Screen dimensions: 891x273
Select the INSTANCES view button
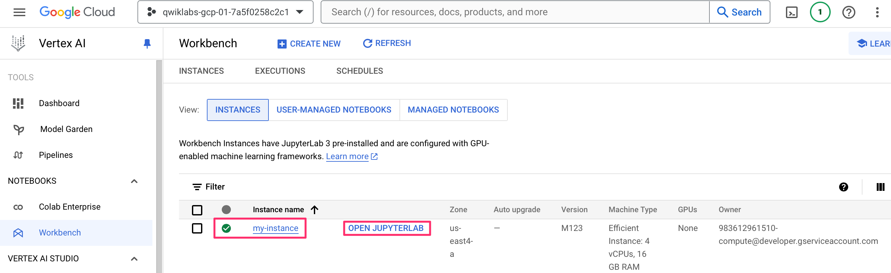(x=238, y=110)
